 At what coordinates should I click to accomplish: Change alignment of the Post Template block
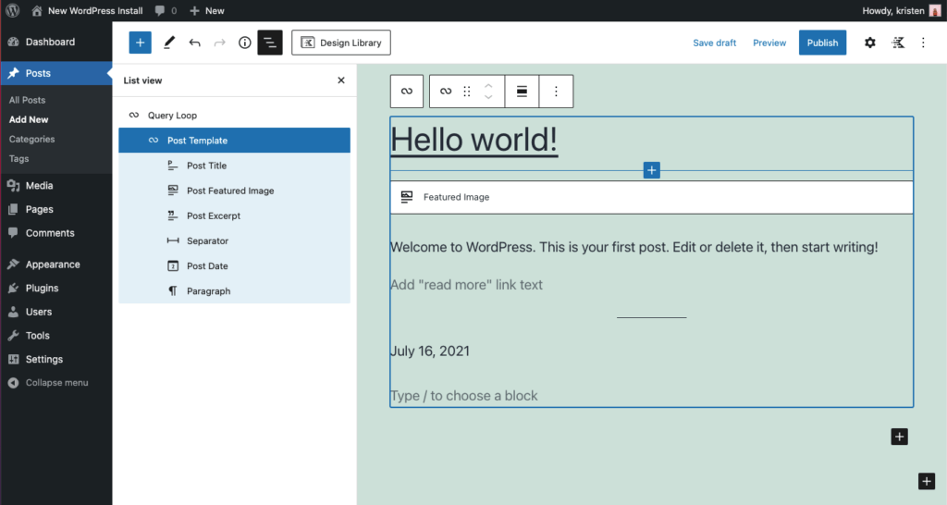pos(522,92)
